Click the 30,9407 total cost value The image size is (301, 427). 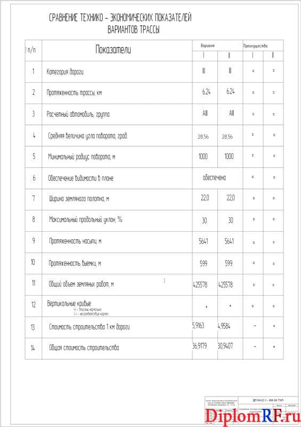tap(225, 346)
